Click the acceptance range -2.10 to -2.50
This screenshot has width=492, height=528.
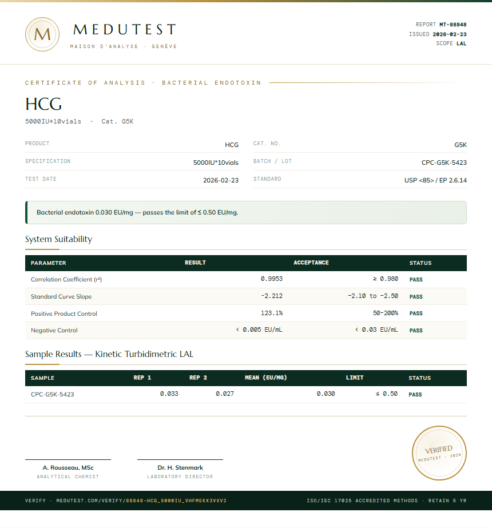point(373,296)
